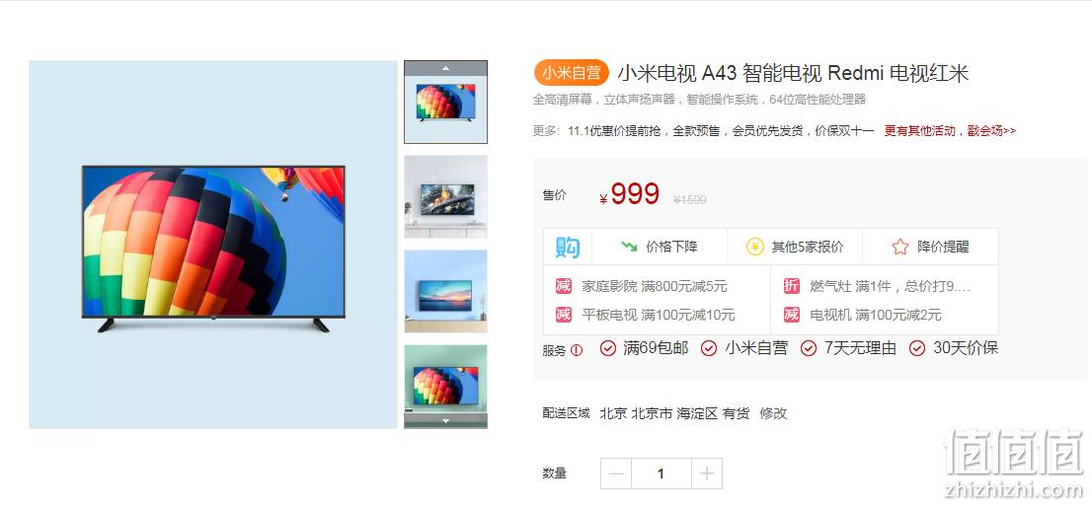Viewport: 1092px width, 507px height.
Task: Click the 减 badge next to 家庭影院
Action: 564,286
